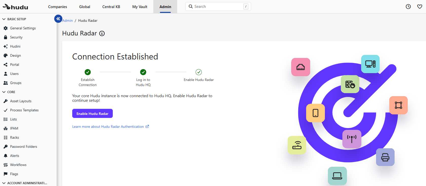This screenshot has width=426, height=186.
Task: Click the IPAM network icon
Action: [x=6, y=128]
